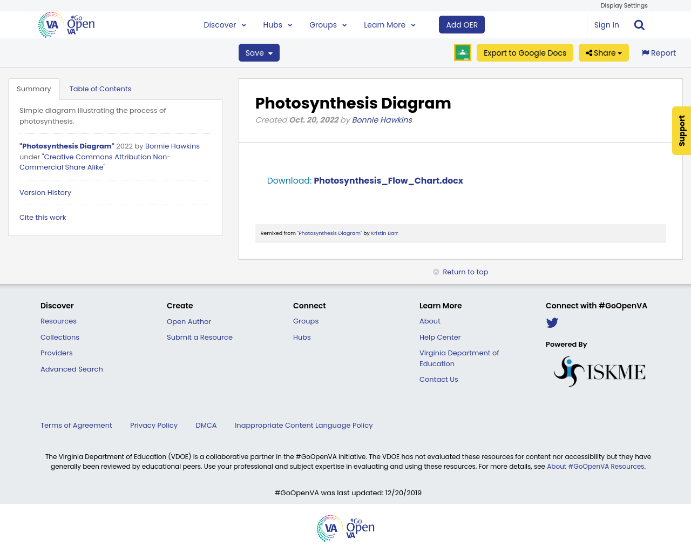This screenshot has width=691, height=553.
Task: Click the GoOpenVA logo in header
Action: 66,24
